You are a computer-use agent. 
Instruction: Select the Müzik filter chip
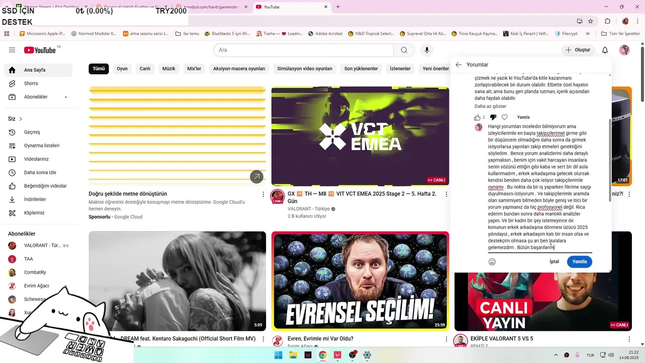169,69
